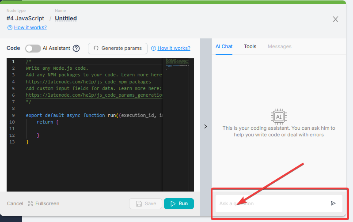Image resolution: width=353 pixels, height=222 pixels.
Task: Click the AI robot chip icon
Action: coord(279,117)
